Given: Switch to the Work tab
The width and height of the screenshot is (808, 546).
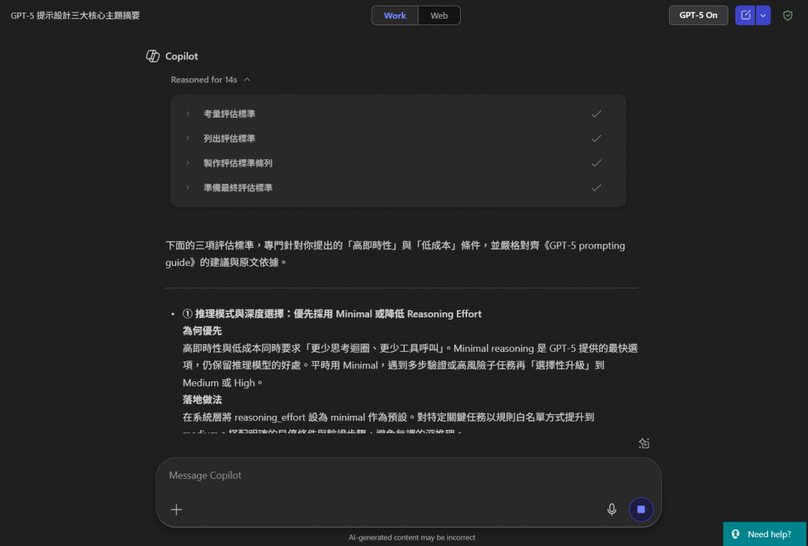Looking at the screenshot, I should click(395, 16).
